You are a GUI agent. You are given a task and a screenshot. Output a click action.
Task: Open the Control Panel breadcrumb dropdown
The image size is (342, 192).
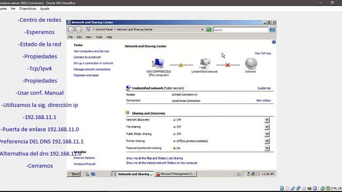pyautogui.click(x=115, y=29)
